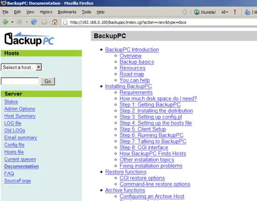Open Step 5: Client Setup
Viewport: 257px width, 201px height.
click(x=143, y=129)
